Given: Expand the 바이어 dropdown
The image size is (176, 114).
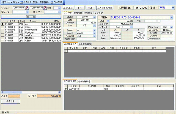Looking at the screenshot, I should point(60,12).
